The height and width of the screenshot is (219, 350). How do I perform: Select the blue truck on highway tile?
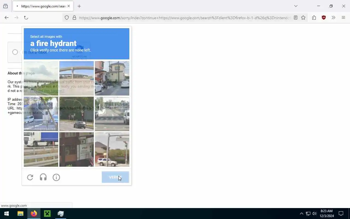41,149
